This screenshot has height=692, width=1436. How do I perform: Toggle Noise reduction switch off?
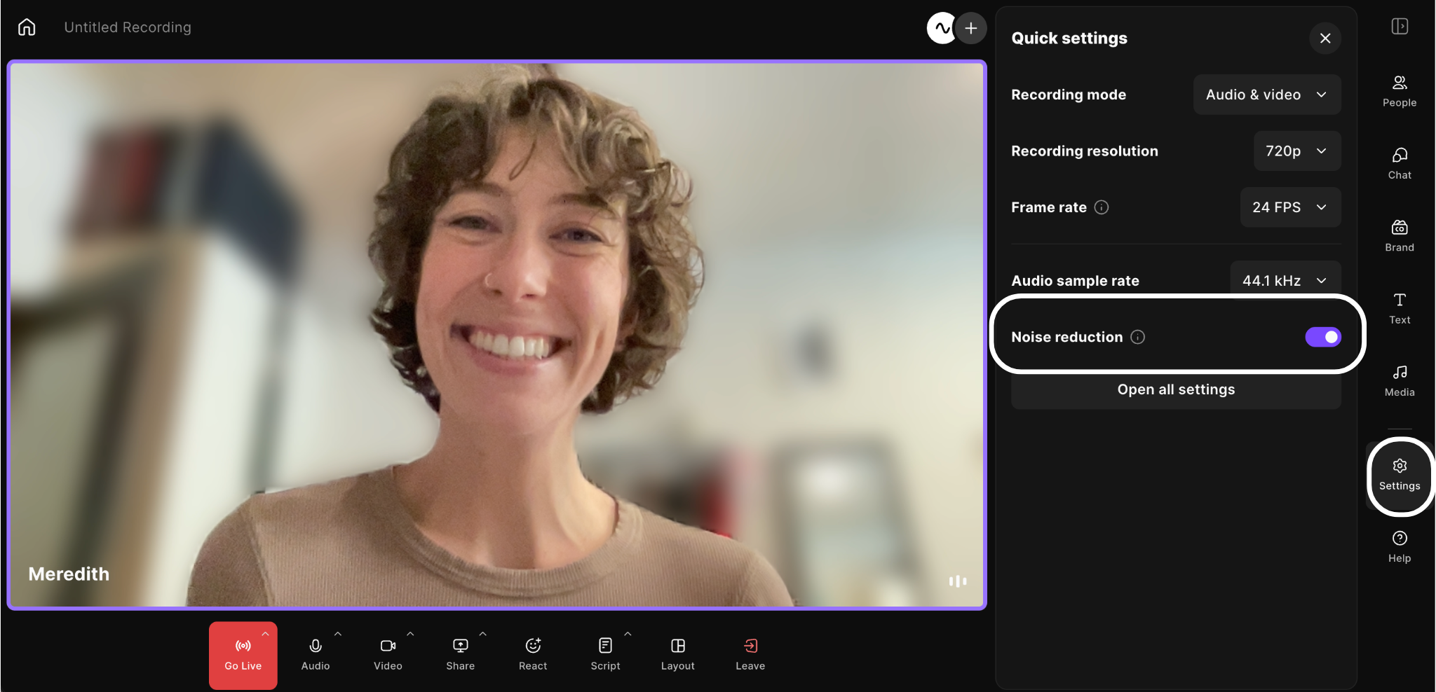[x=1322, y=337]
